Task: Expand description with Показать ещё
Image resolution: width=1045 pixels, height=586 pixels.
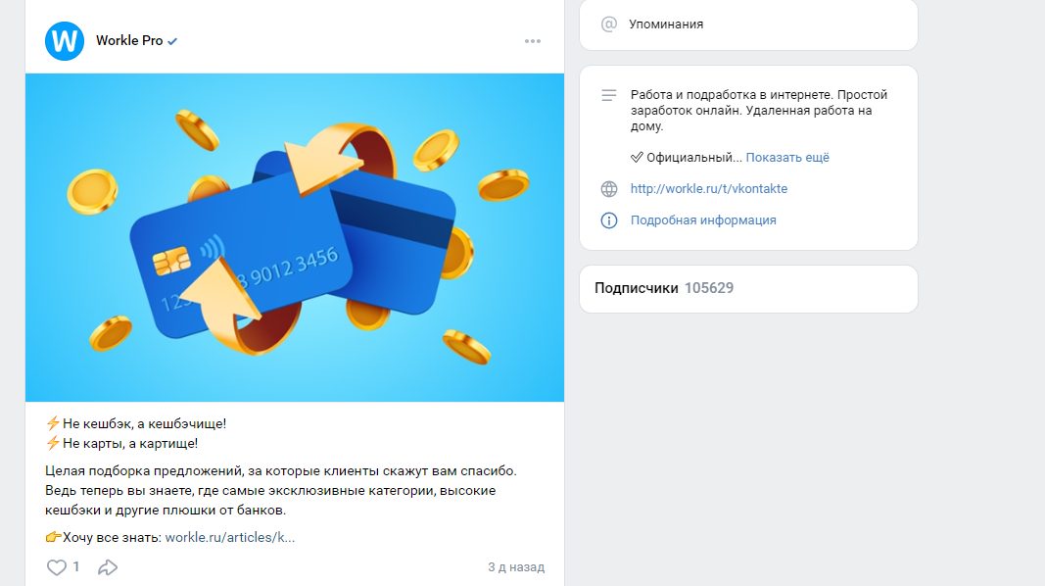Action: [x=787, y=158]
